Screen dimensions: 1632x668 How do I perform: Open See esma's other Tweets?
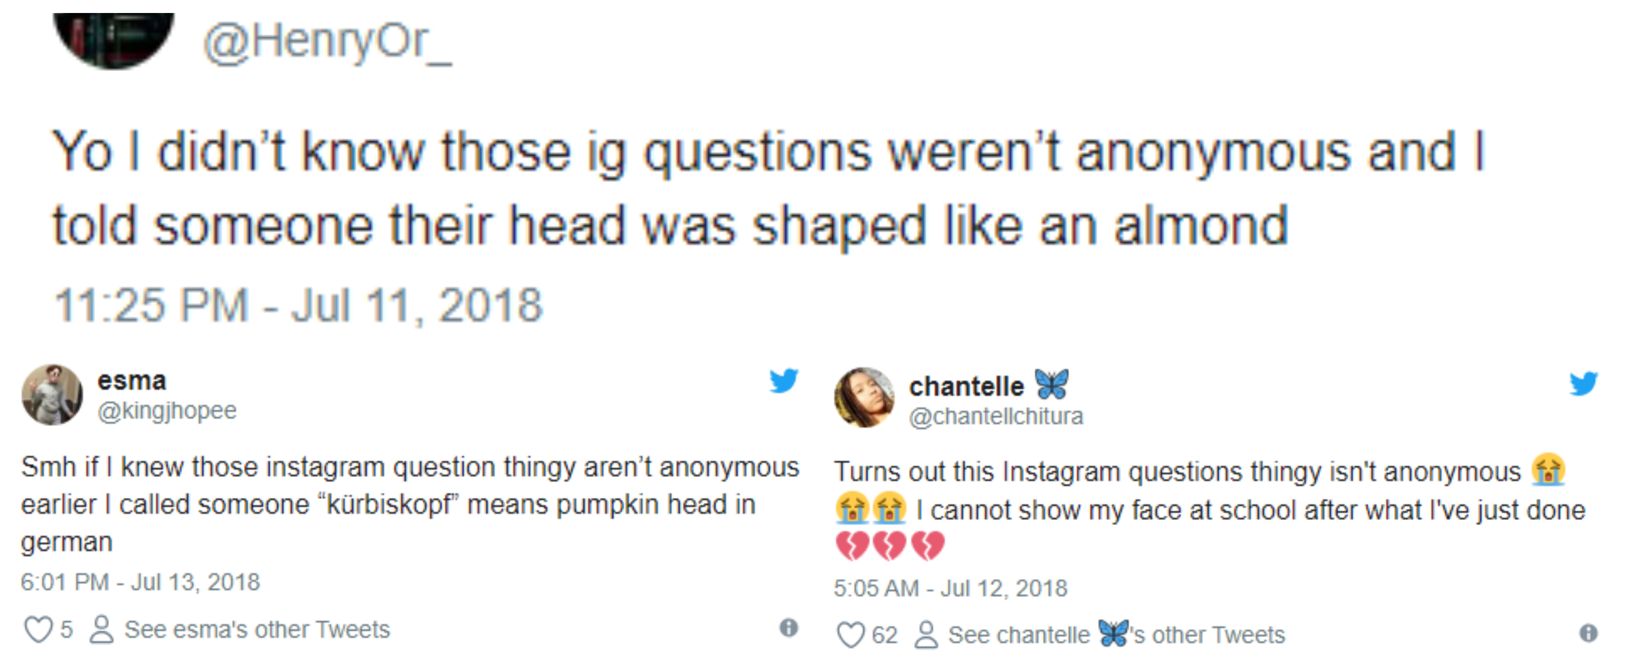point(256,629)
